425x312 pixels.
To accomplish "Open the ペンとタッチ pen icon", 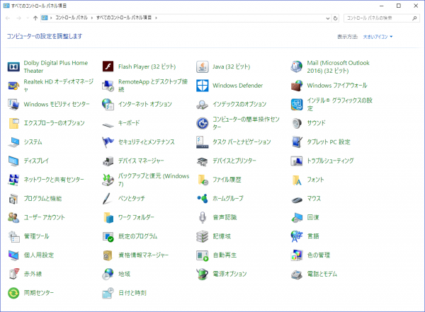I will point(108,199).
